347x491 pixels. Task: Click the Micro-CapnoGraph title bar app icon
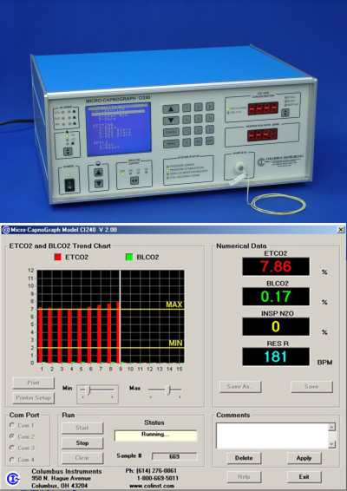coord(5,230)
